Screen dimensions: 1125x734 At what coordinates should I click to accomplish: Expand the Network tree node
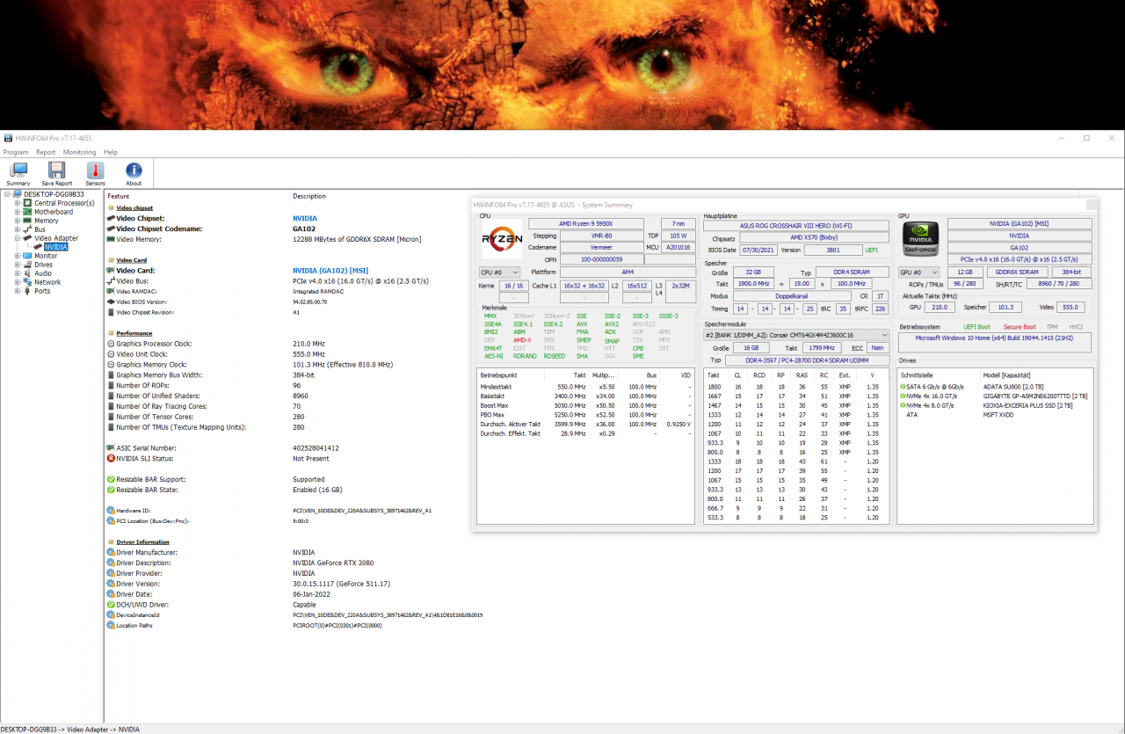coord(17,282)
